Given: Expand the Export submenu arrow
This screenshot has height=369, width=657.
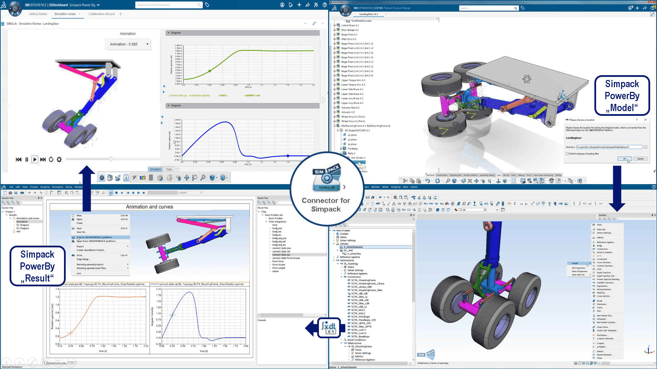Looking at the screenshot, I should pos(128,246).
